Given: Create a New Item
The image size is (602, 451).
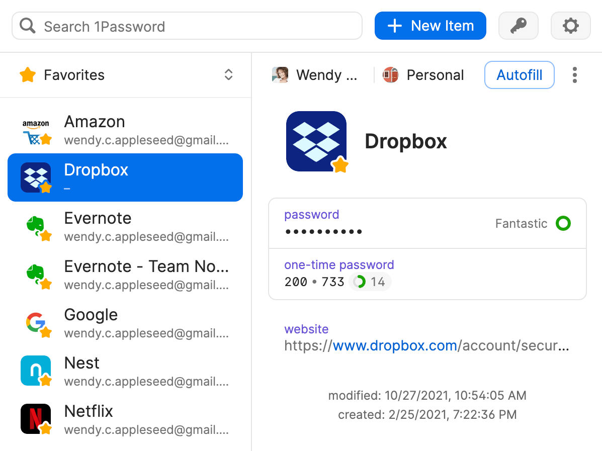Looking at the screenshot, I should click(430, 26).
